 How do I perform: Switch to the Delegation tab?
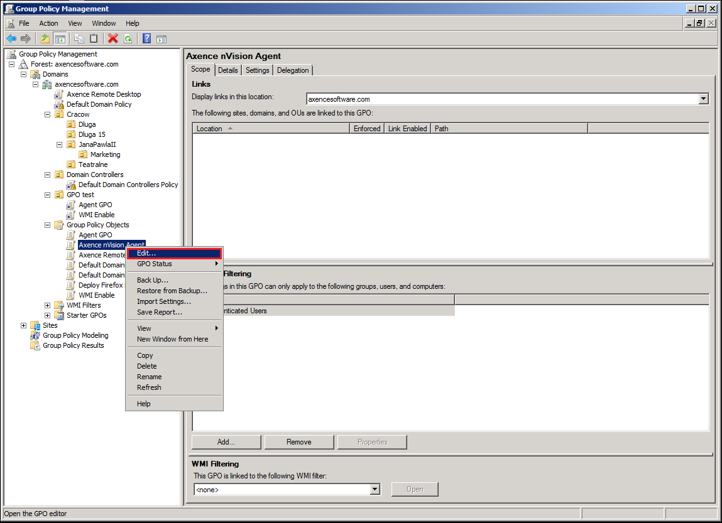pos(293,70)
